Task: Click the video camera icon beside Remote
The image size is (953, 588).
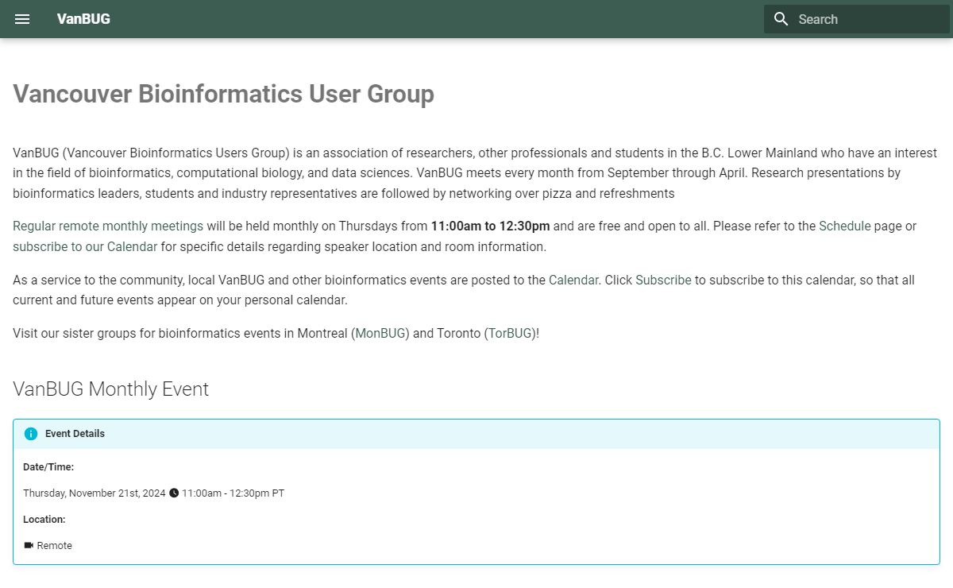Action: coord(29,545)
